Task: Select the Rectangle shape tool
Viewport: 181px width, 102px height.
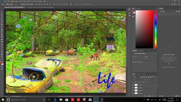Action: [x=2, y=52]
